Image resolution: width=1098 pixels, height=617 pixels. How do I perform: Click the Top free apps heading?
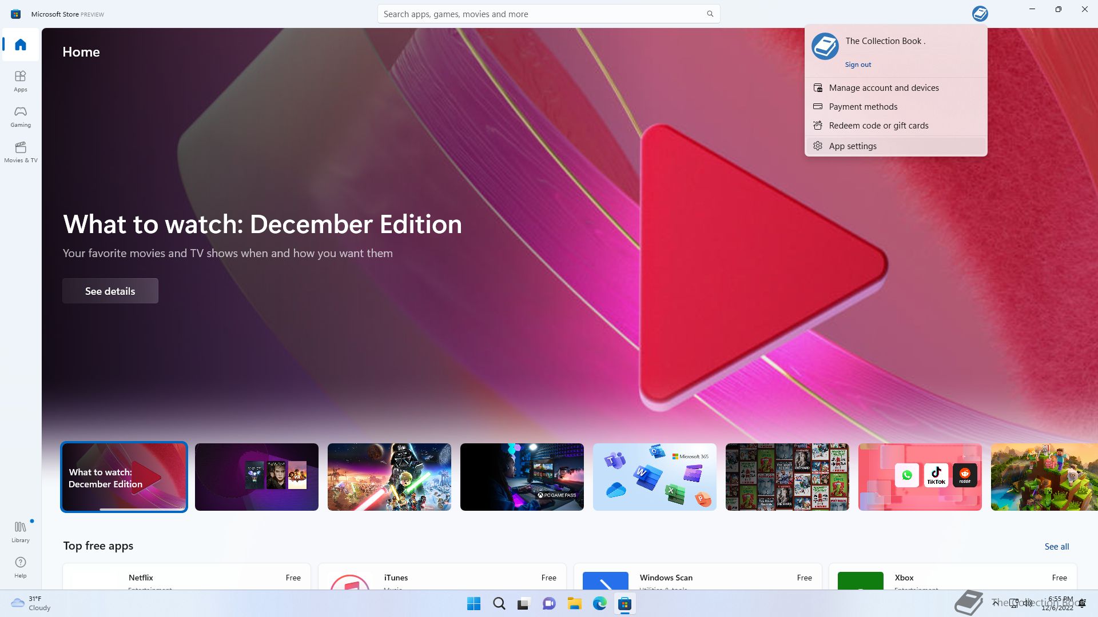click(x=98, y=546)
